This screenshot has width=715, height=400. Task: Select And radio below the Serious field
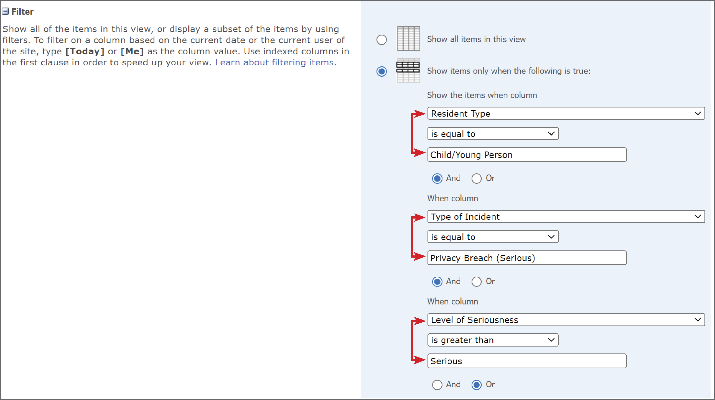[x=437, y=385]
